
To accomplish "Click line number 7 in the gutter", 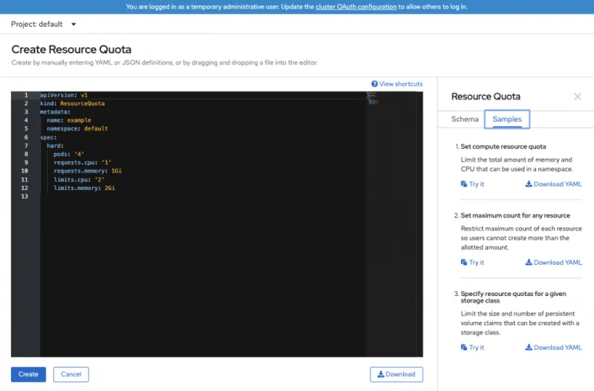I will tap(25, 145).
